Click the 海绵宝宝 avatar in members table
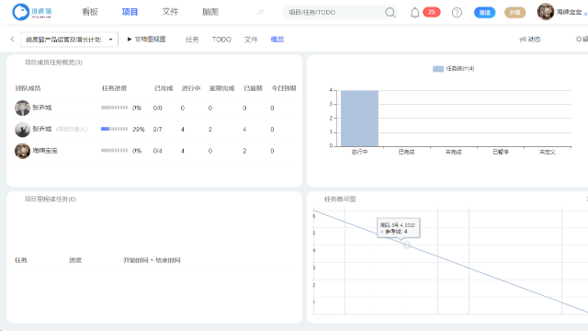Viewport: 588px width, 331px height. tap(22, 151)
